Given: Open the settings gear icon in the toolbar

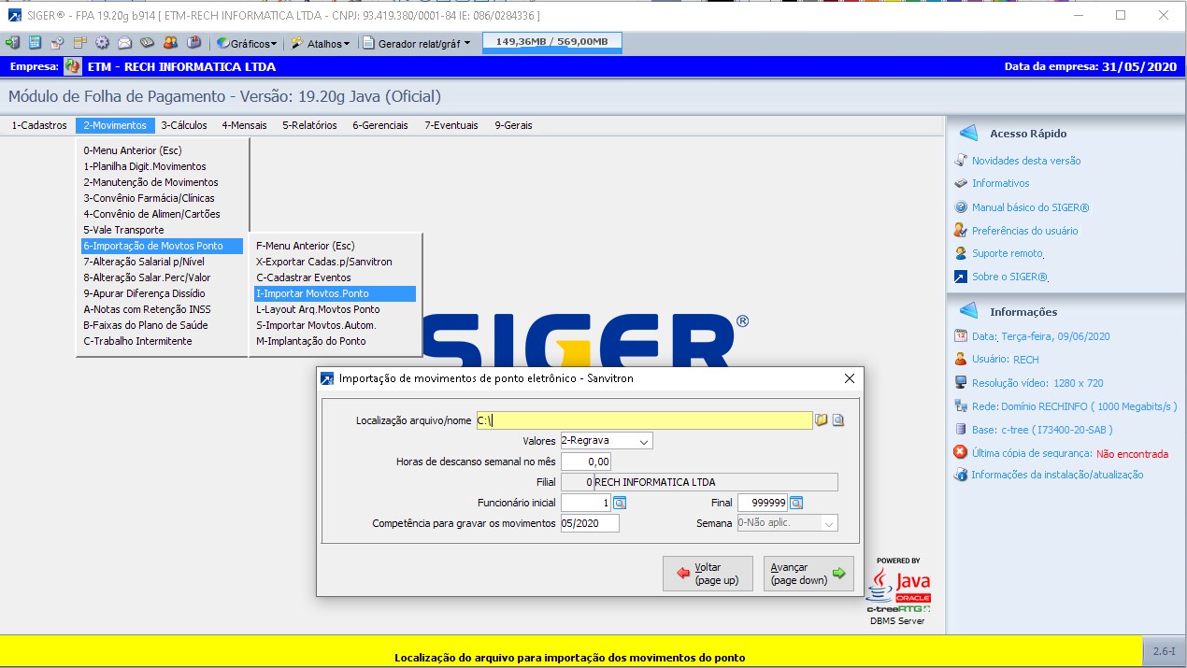Looking at the screenshot, I should [102, 43].
